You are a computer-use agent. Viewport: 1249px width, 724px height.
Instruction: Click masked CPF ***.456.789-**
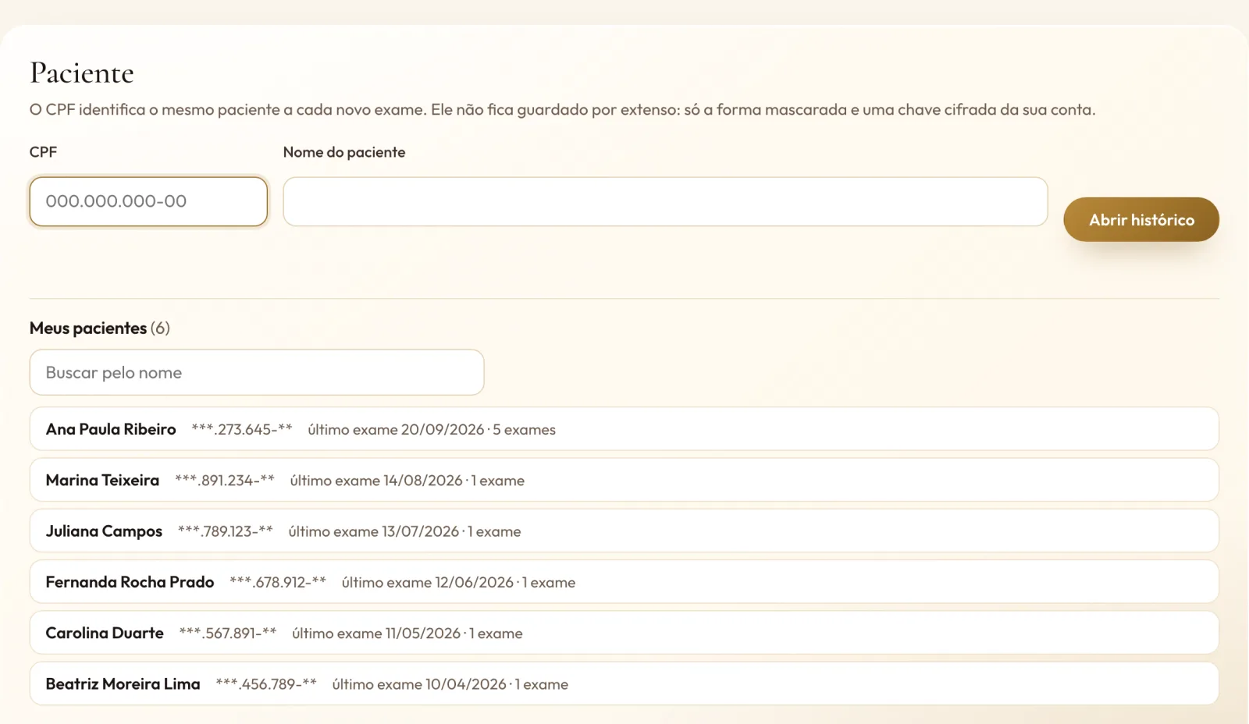pyautogui.click(x=266, y=684)
